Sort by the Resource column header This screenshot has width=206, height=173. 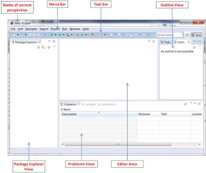pos(149,114)
